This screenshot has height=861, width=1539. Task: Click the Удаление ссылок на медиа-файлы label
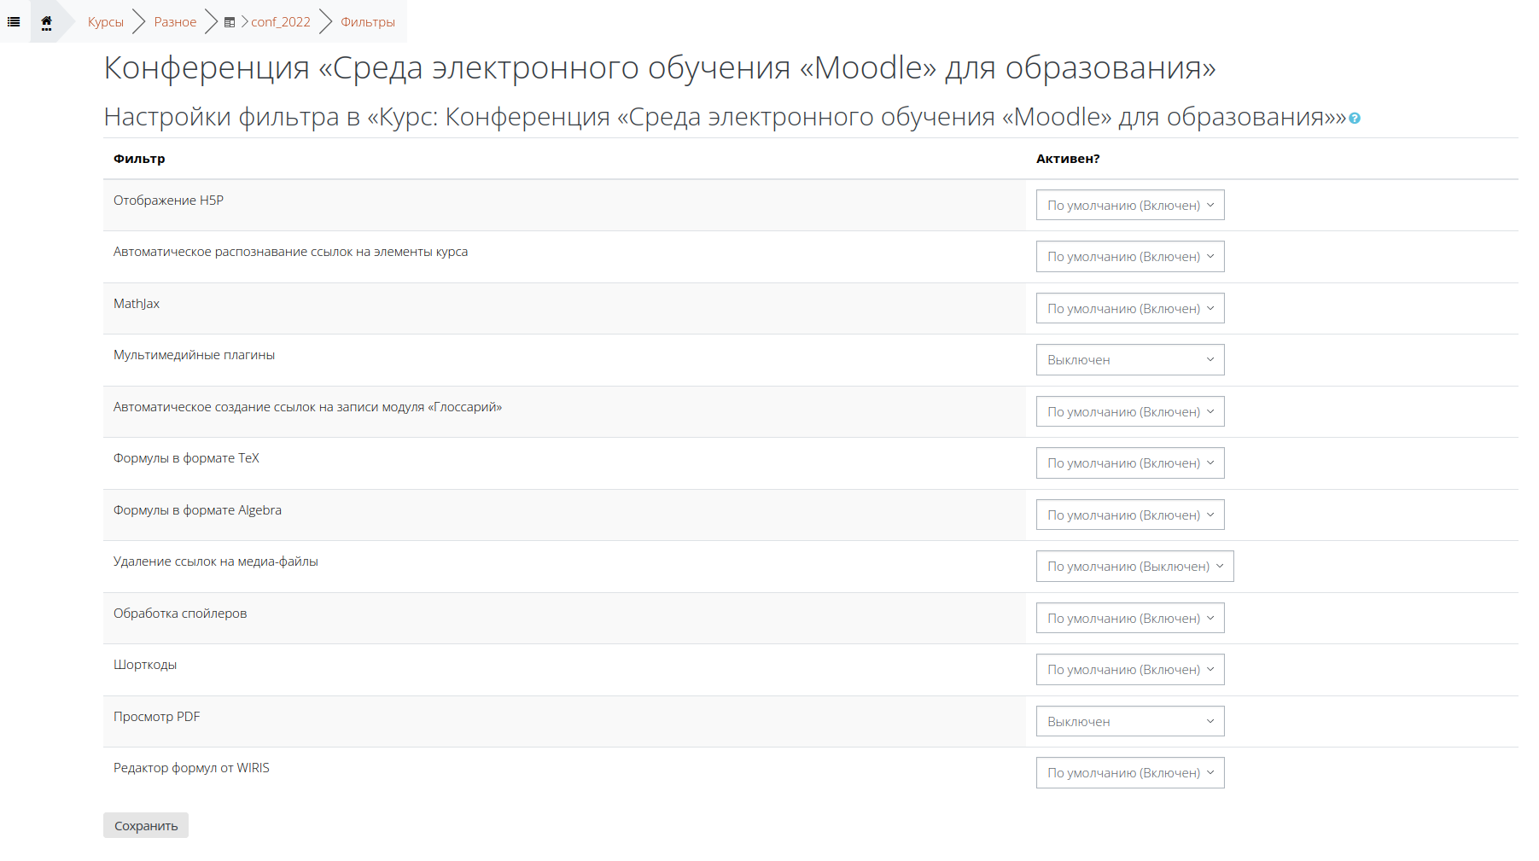[x=216, y=561]
